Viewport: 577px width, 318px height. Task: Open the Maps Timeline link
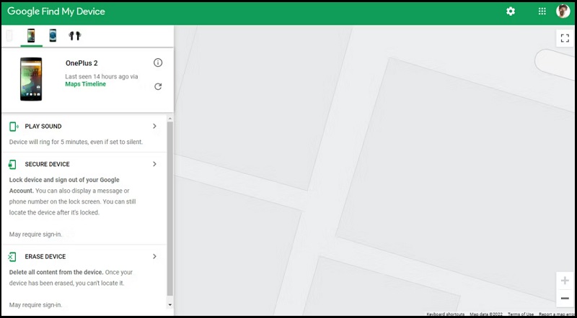pos(85,84)
